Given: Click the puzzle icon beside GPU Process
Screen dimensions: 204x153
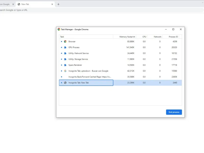Looking at the screenshot, I should pos(65,47).
